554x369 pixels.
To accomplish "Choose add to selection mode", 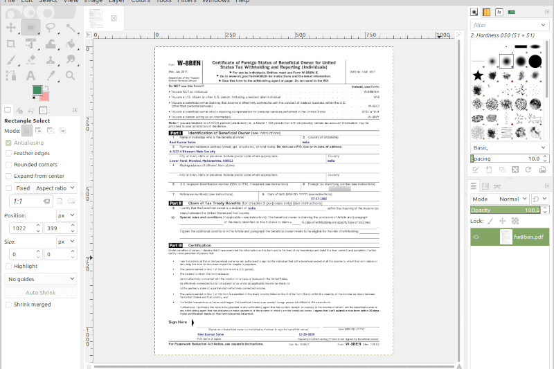I will 39,131.
